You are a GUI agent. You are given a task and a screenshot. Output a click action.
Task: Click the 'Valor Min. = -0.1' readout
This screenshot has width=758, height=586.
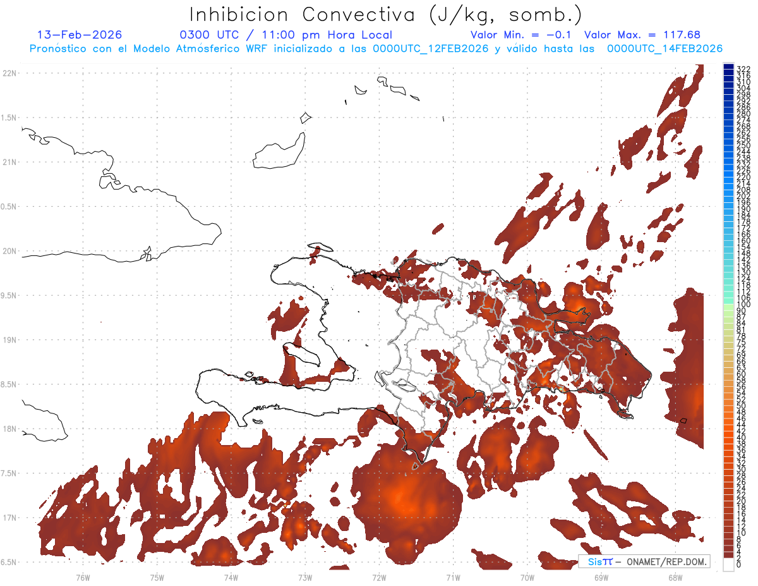[521, 35]
